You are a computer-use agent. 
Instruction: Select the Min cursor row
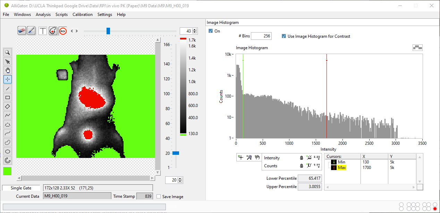coord(341,162)
